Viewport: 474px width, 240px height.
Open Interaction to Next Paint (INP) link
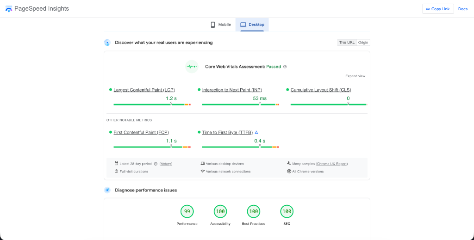click(232, 90)
